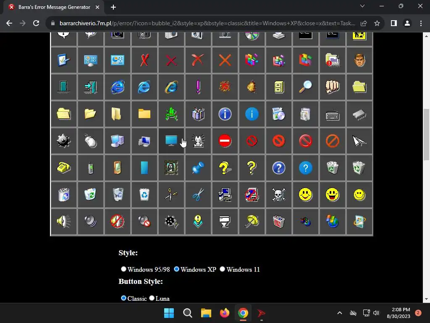Pick the keyboard icon
Image resolution: width=430 pixels, height=323 pixels.
(x=333, y=115)
